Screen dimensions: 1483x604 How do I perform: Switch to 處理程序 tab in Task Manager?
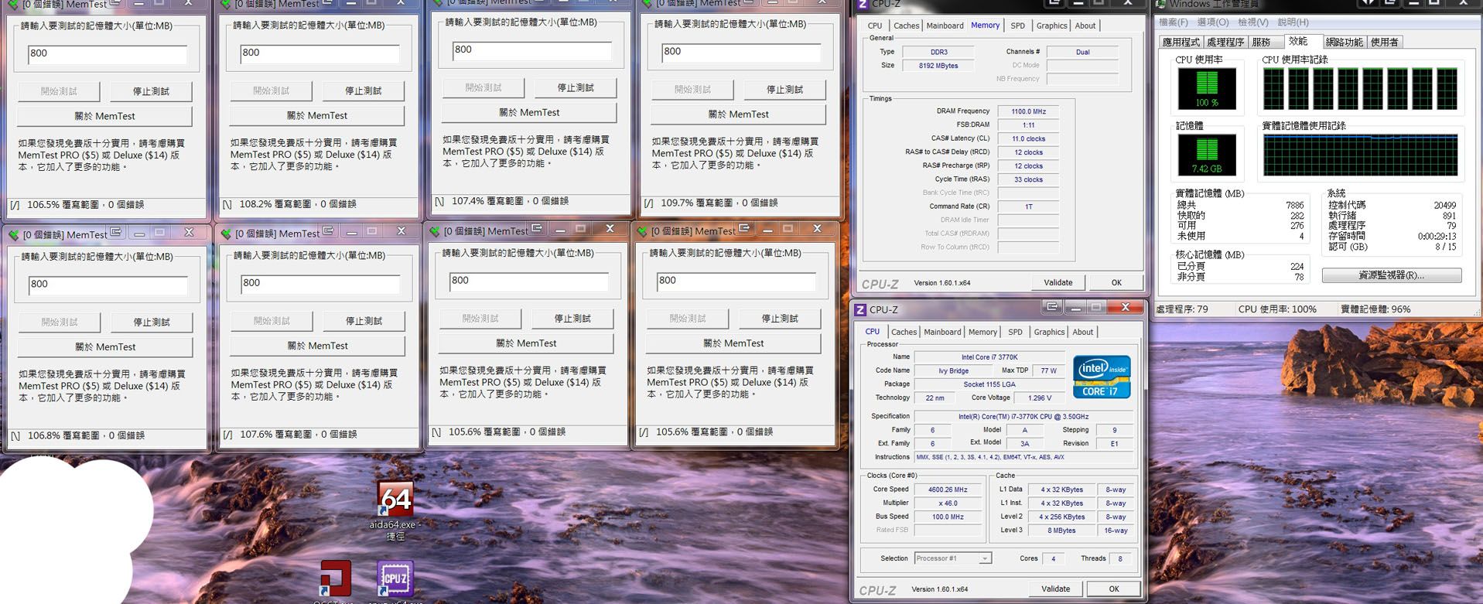click(x=1225, y=43)
